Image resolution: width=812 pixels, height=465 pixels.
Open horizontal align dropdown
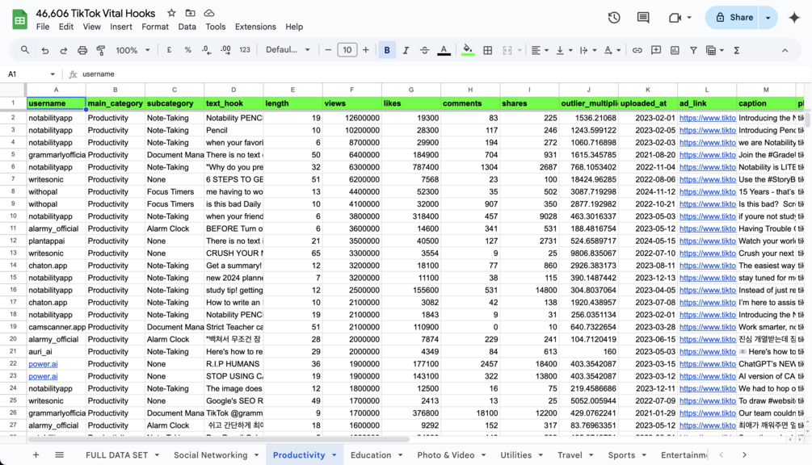coord(540,50)
